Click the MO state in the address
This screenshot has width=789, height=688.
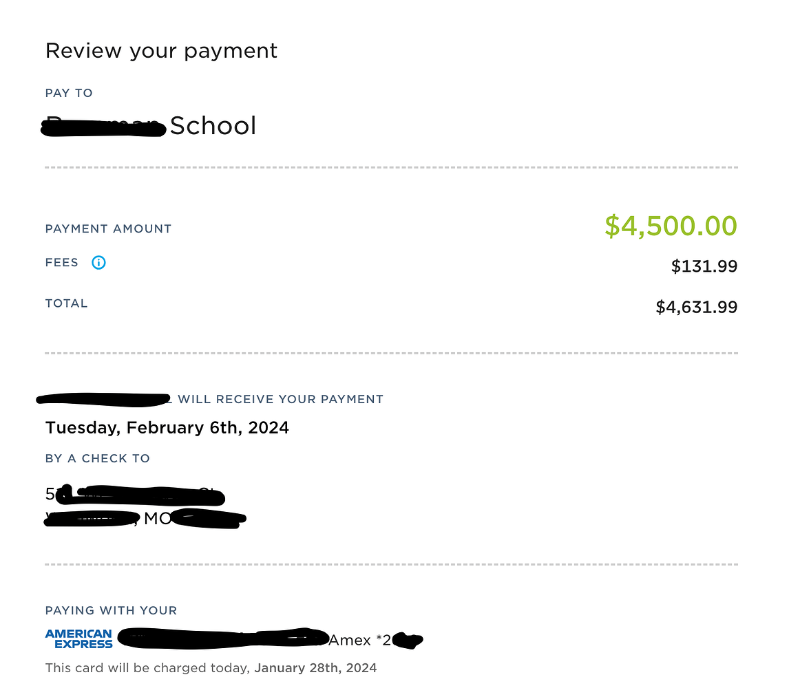(158, 519)
